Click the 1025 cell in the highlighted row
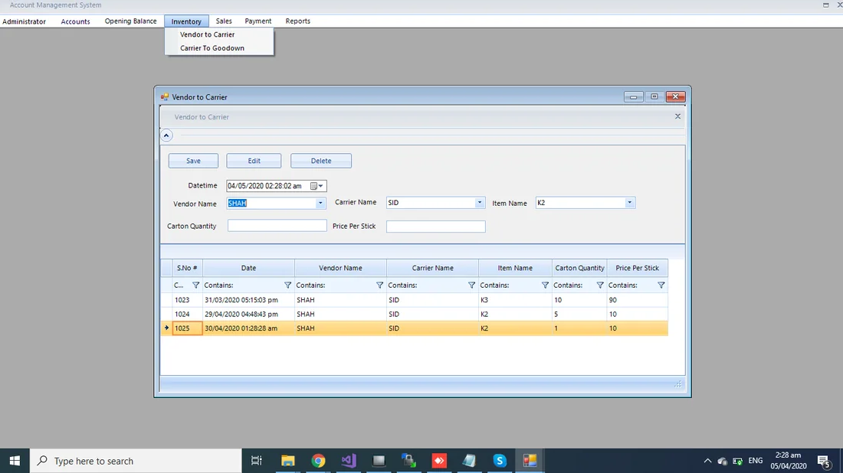The width and height of the screenshot is (843, 473). point(187,328)
